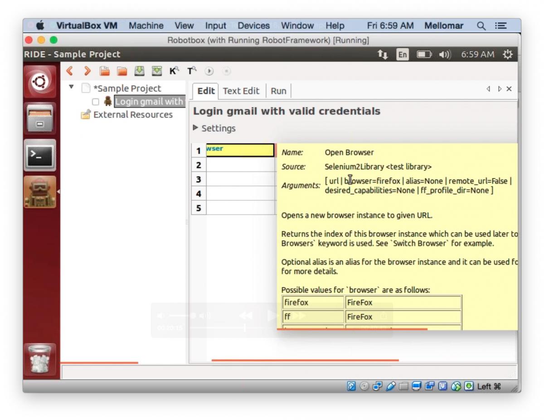
Task: Open the Trash in the Ubuntu launcher
Action: (x=40, y=359)
